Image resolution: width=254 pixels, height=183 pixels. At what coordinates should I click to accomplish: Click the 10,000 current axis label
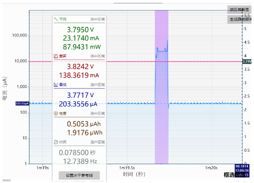coord(21,61)
